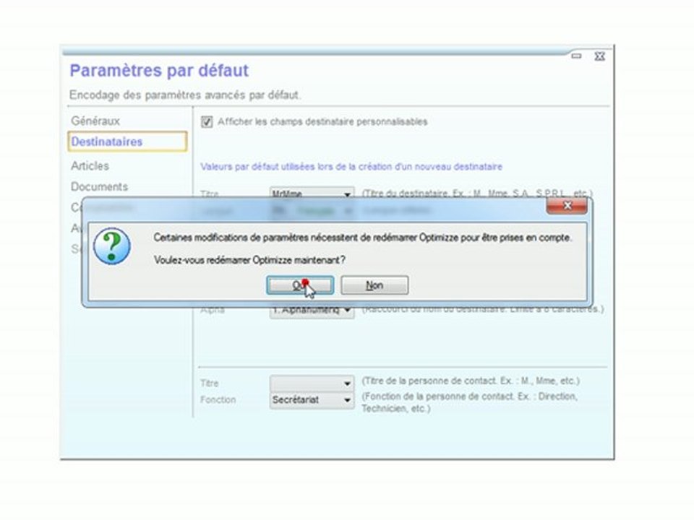The height and width of the screenshot is (520, 694).
Task: Click the Voulez-vous redémarrer Optimizze maintenant text
Action: (249, 260)
